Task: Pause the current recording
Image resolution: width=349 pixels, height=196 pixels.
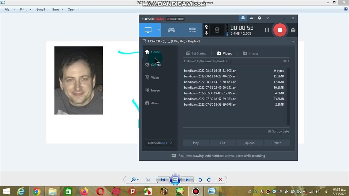Action: coord(267,30)
